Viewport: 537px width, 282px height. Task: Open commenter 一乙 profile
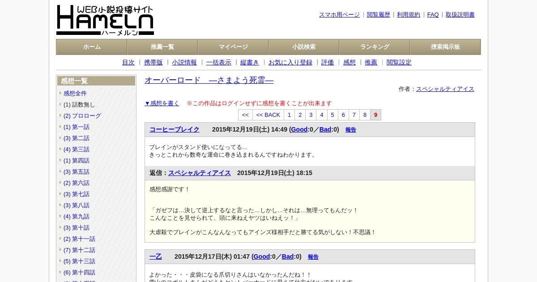pos(156,256)
